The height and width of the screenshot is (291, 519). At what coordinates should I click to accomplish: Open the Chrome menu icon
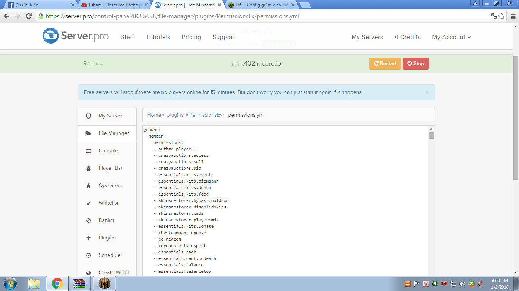(513, 16)
